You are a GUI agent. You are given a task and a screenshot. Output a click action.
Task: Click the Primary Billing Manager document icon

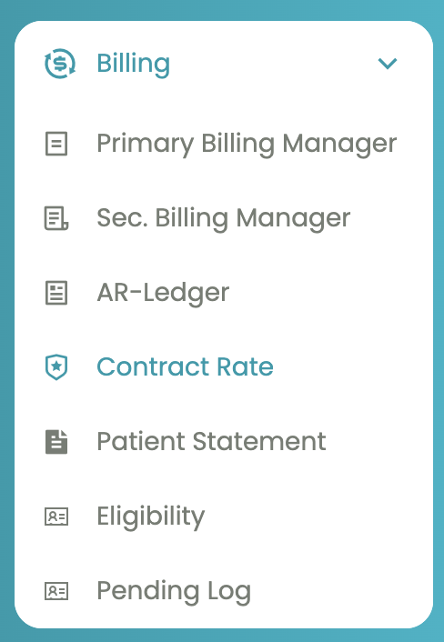[56, 144]
